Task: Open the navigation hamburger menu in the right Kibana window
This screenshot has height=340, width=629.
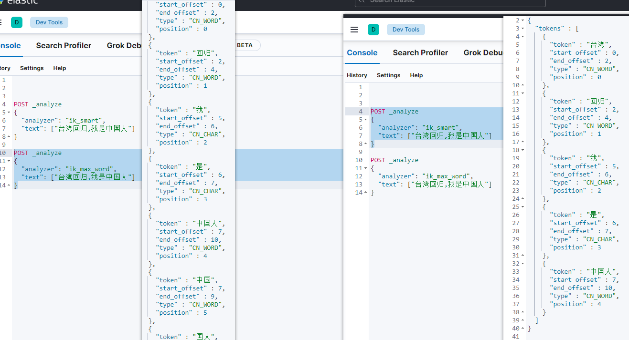Action: click(x=354, y=30)
